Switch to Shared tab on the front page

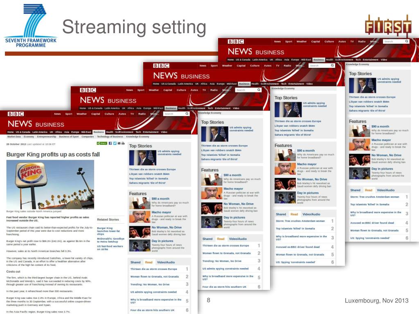135,262
